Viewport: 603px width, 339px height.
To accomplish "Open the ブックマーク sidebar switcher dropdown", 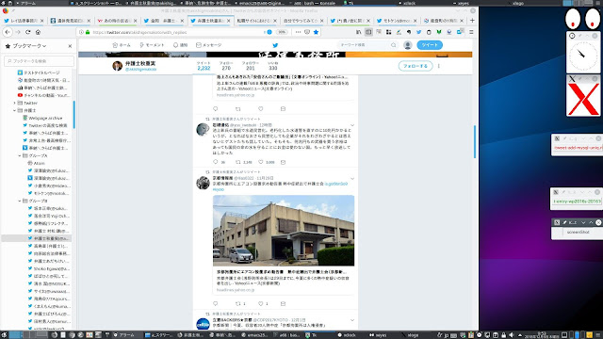I will [29, 46].
